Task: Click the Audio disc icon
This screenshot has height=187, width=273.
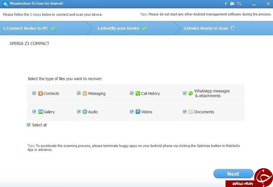Action: [x=85, y=112]
